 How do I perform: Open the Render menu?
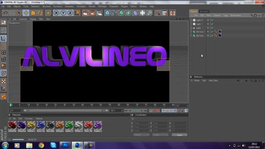(92, 7)
